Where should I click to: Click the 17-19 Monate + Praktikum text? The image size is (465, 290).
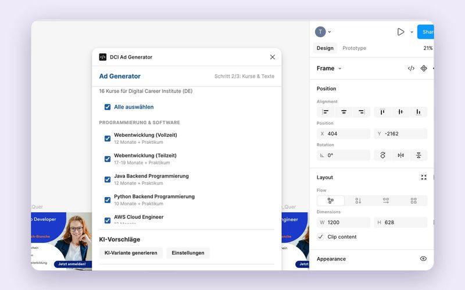[142, 163]
